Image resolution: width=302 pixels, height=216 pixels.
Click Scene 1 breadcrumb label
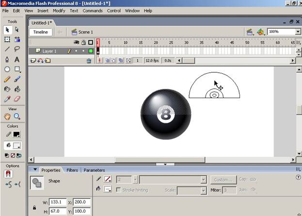coord(85,32)
